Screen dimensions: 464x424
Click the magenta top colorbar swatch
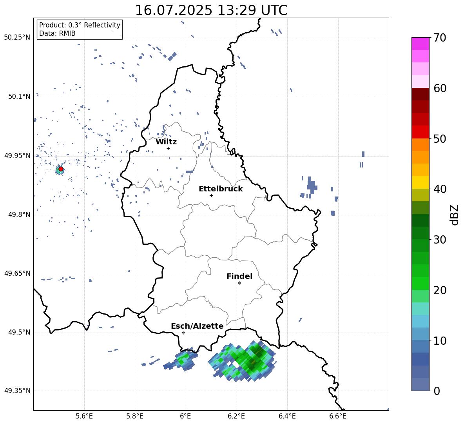(x=420, y=44)
